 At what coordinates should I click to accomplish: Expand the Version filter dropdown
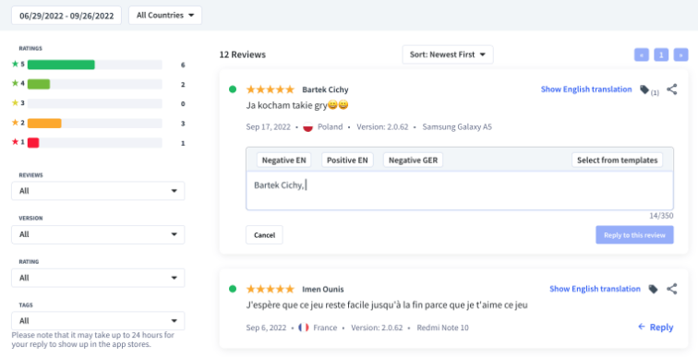[98, 234]
